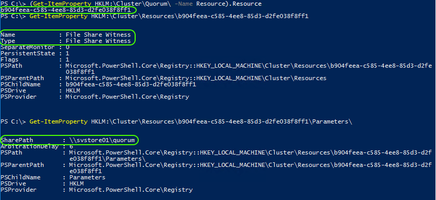The width and height of the screenshot is (436, 200).
Task: Click the ArbitrationDelay property label
Action: click(29, 146)
